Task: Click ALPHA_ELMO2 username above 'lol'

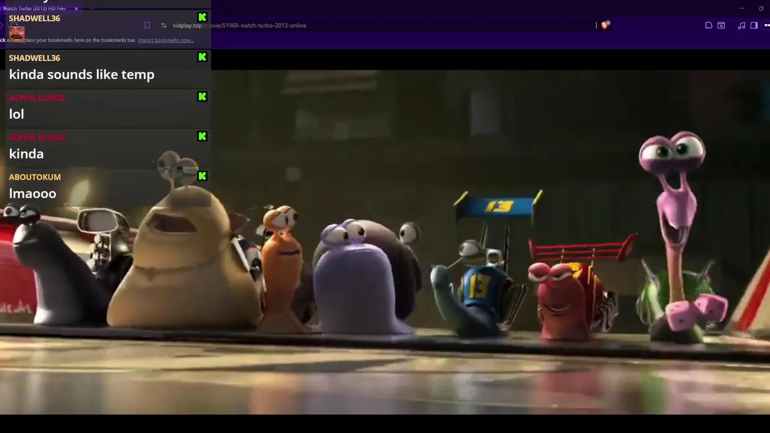Action: click(x=37, y=97)
